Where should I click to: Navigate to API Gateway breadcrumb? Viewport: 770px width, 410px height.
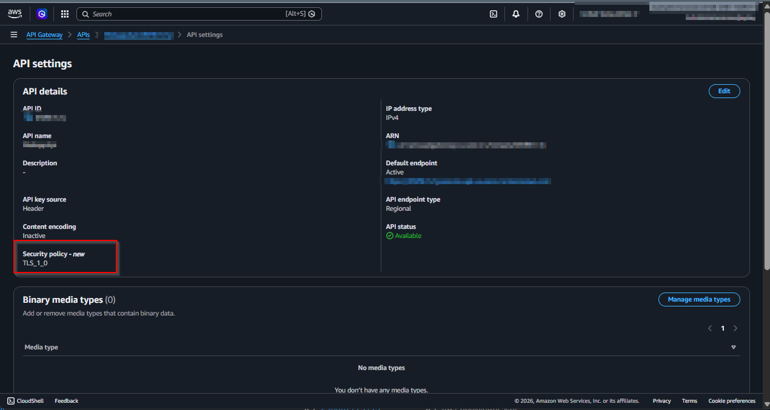click(44, 35)
